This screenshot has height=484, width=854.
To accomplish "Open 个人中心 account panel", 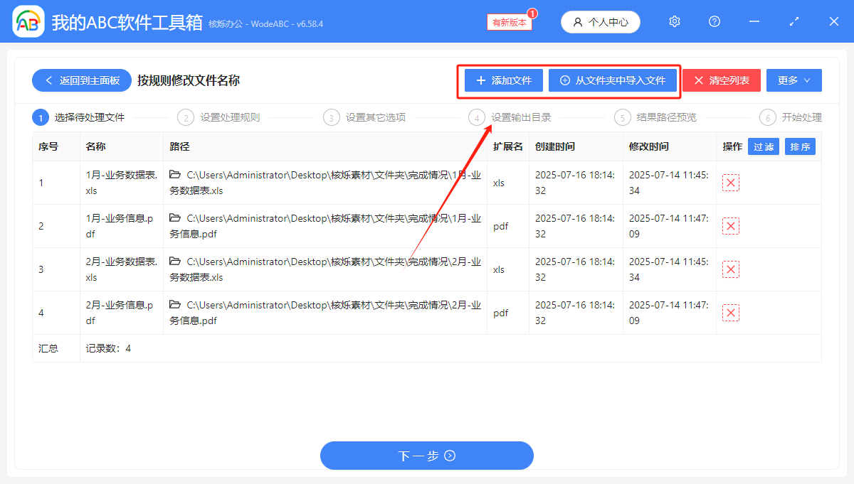I will [600, 21].
